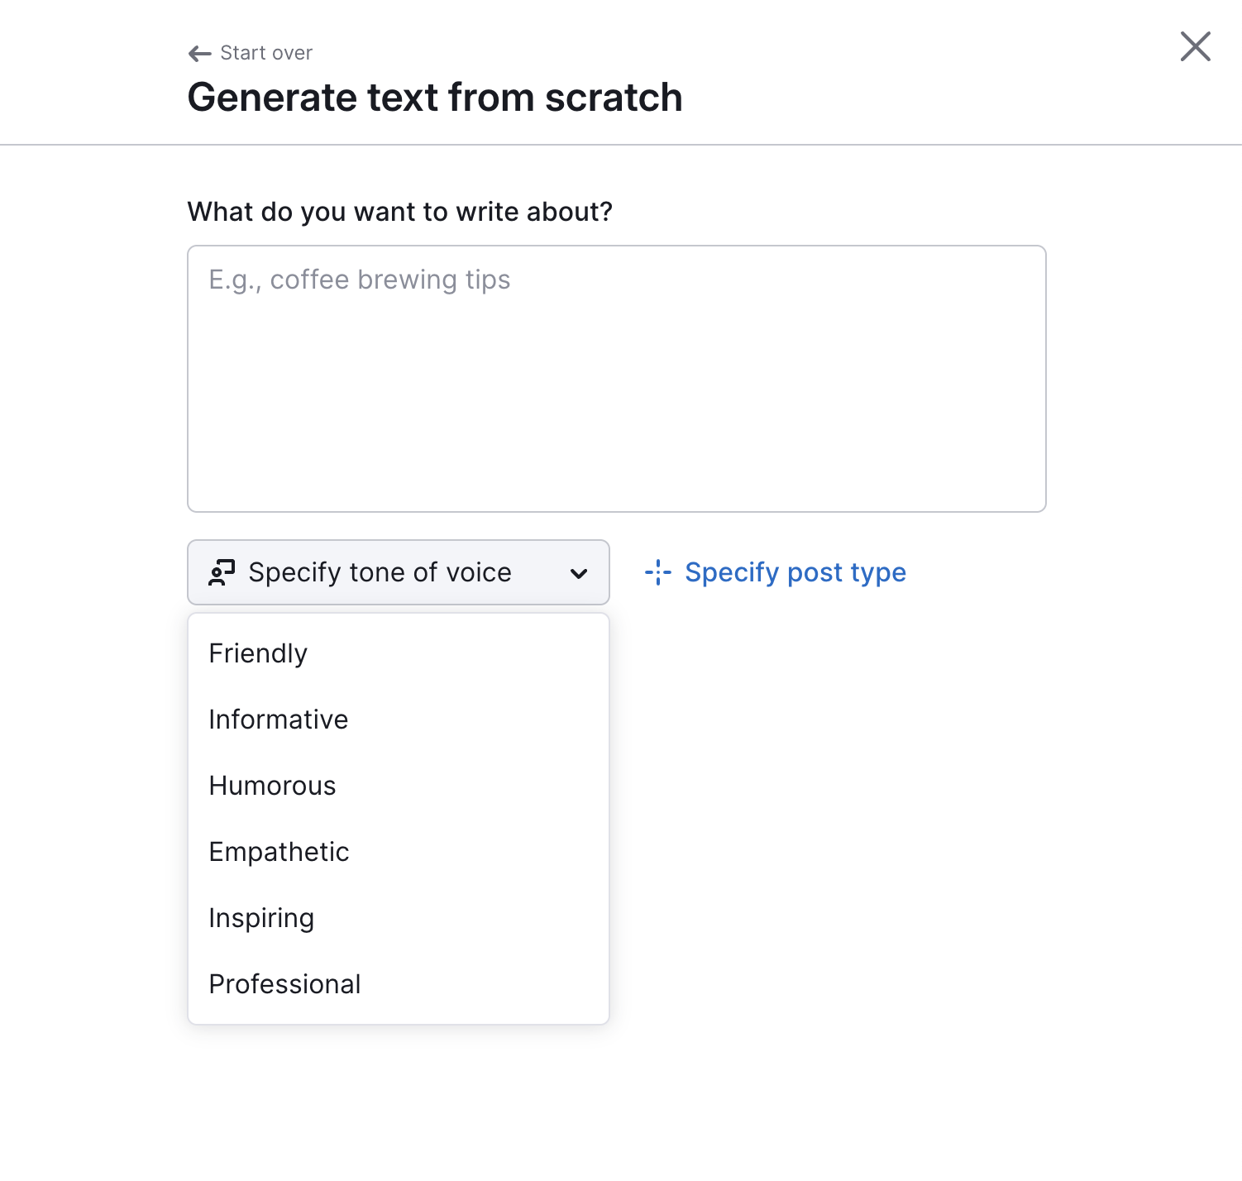
Task: Choose the Professional tone from the list
Action: point(284,983)
